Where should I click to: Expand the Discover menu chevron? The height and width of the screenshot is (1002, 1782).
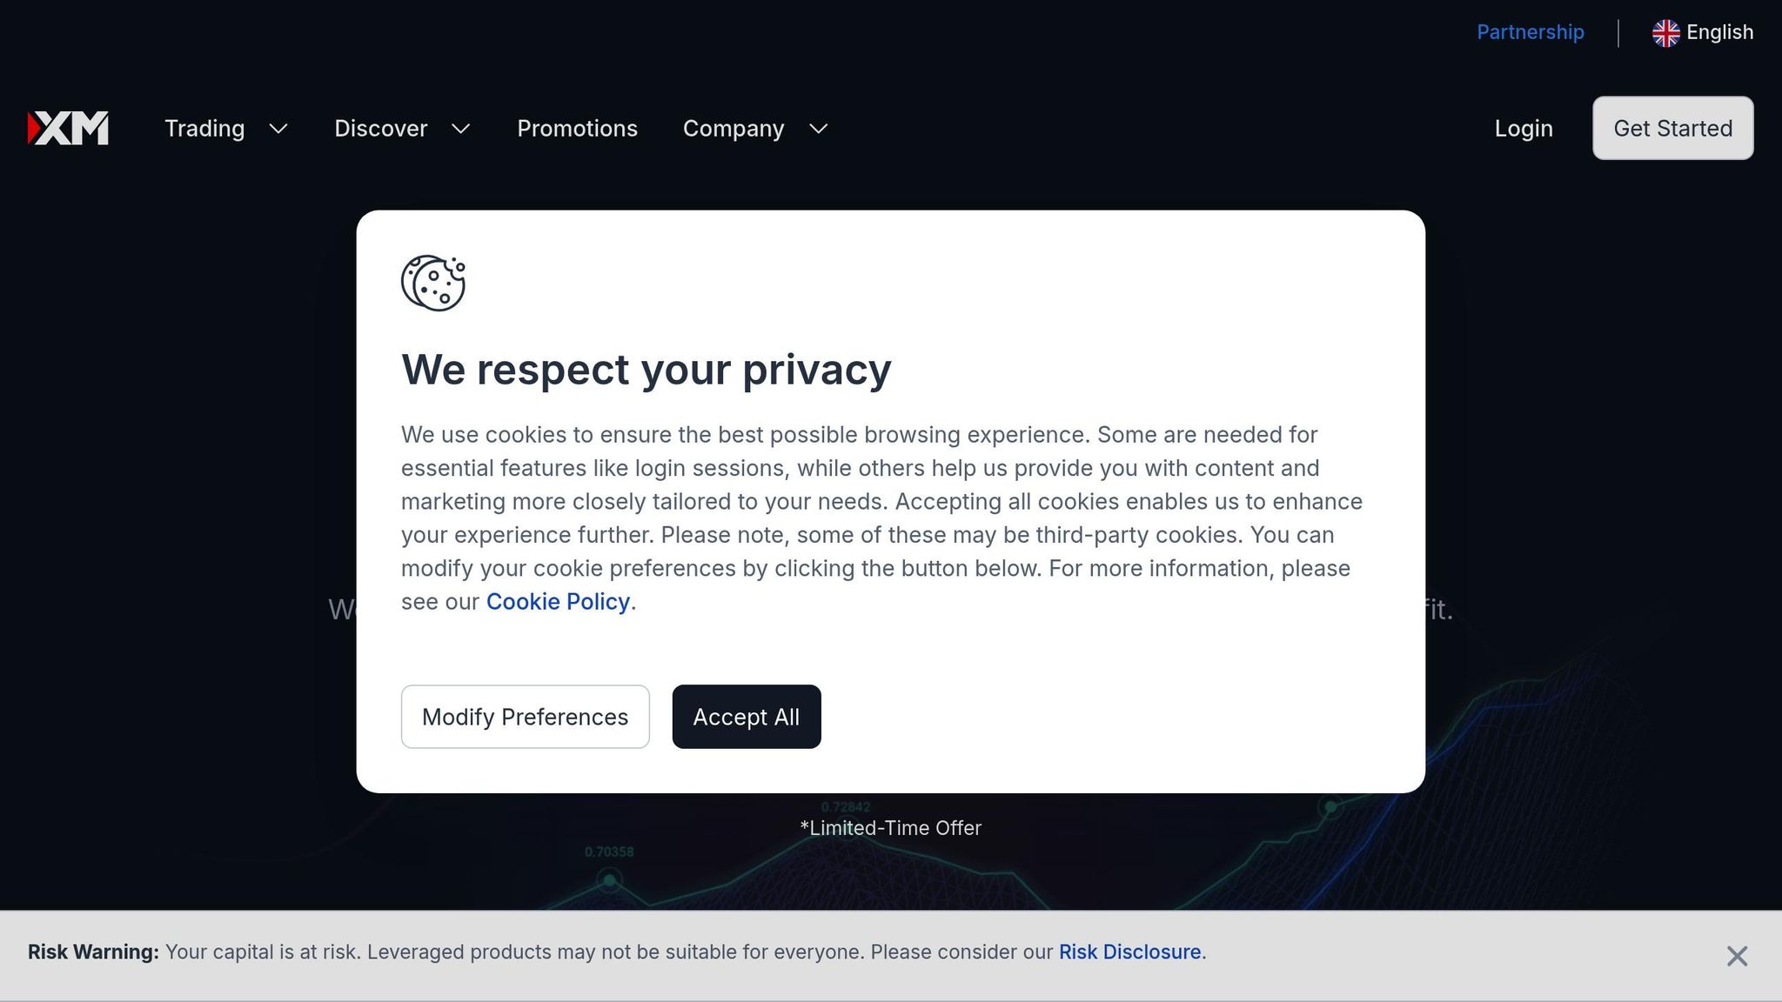[461, 129]
